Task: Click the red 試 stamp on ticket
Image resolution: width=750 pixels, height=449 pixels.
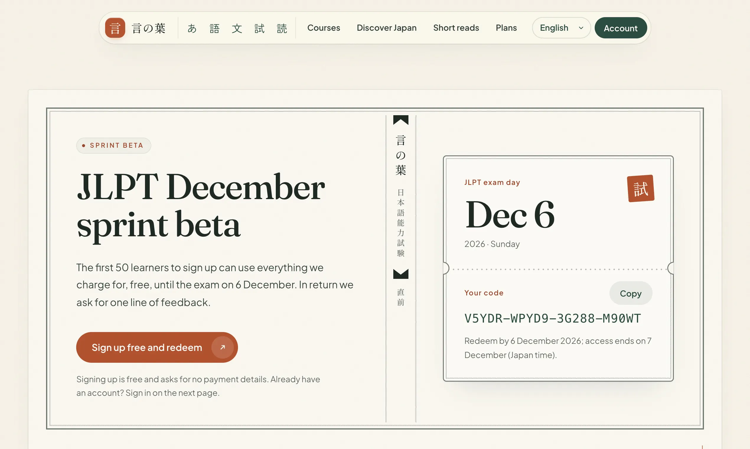Action: point(640,188)
